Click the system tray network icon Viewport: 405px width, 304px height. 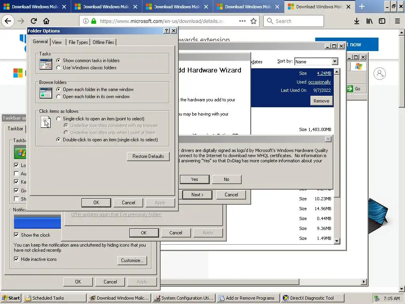coord(377,298)
